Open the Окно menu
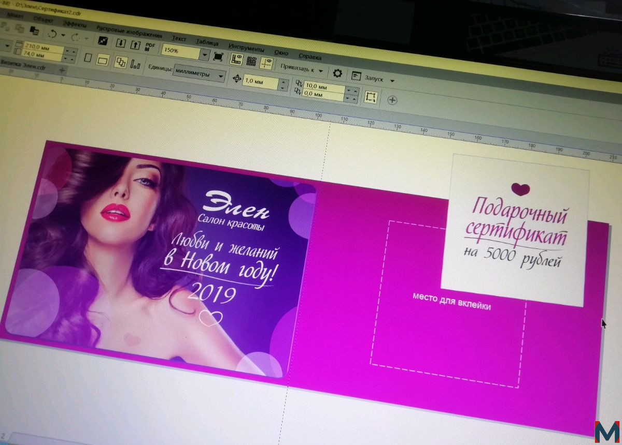This screenshot has width=622, height=445. pos(281,52)
